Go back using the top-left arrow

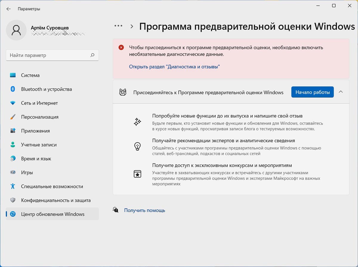(x=8, y=9)
